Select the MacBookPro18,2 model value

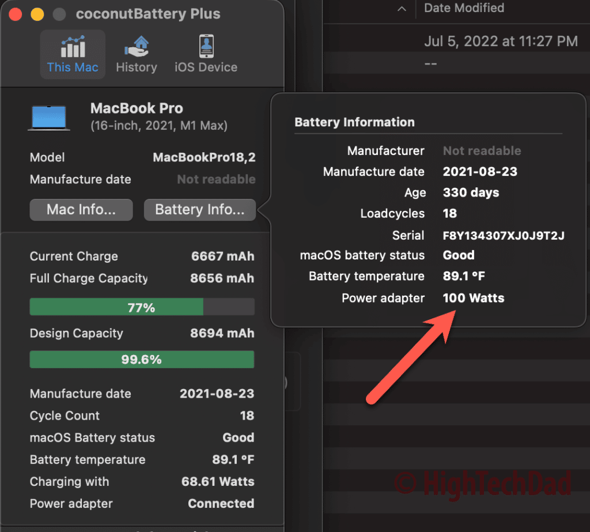coord(205,157)
